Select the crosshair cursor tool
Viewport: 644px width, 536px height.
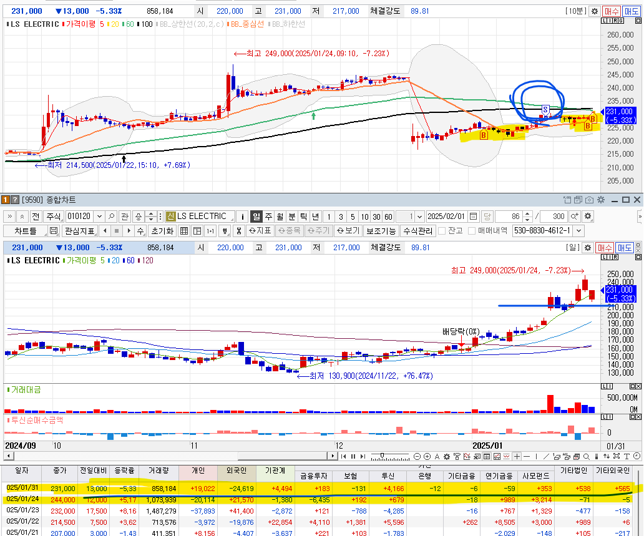click(517, 456)
